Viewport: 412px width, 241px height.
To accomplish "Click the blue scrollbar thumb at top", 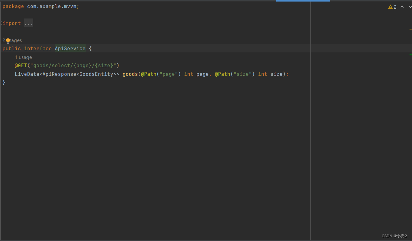I will (x=303, y=1).
